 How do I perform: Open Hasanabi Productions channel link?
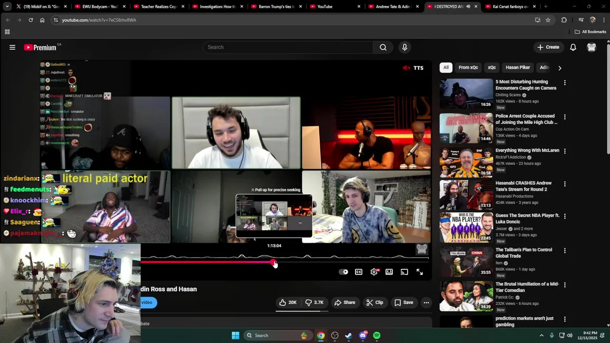tap(514, 196)
